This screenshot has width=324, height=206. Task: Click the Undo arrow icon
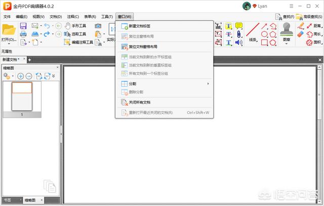tap(47, 26)
